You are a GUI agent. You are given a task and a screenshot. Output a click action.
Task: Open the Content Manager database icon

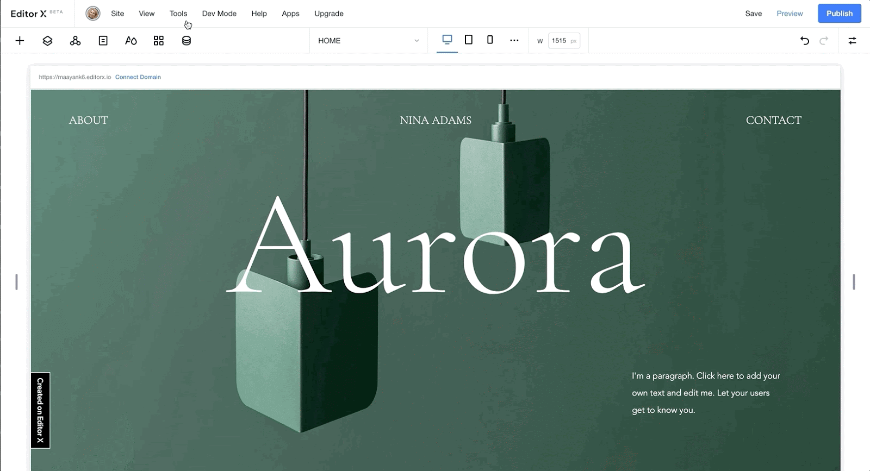[186, 41]
